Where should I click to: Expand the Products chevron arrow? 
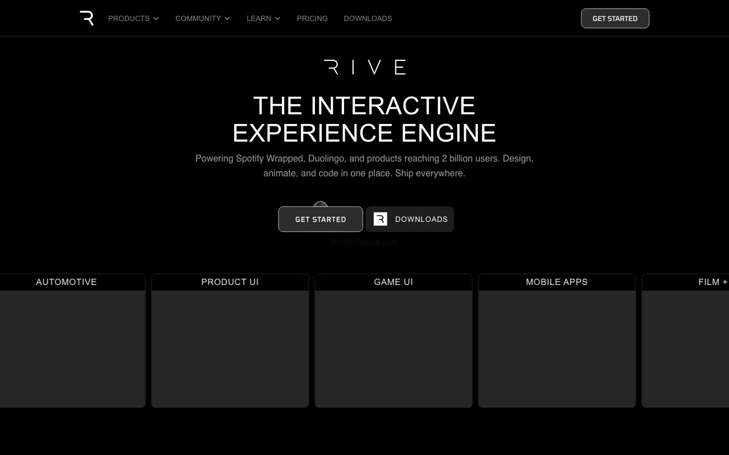[156, 18]
